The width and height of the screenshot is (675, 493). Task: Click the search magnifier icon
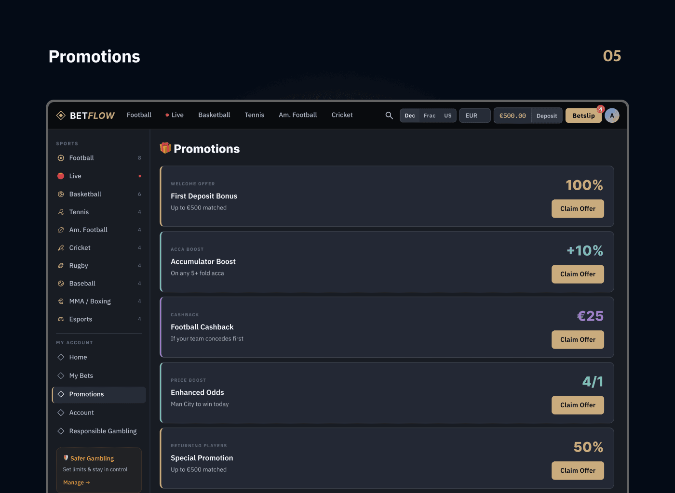pyautogui.click(x=389, y=116)
